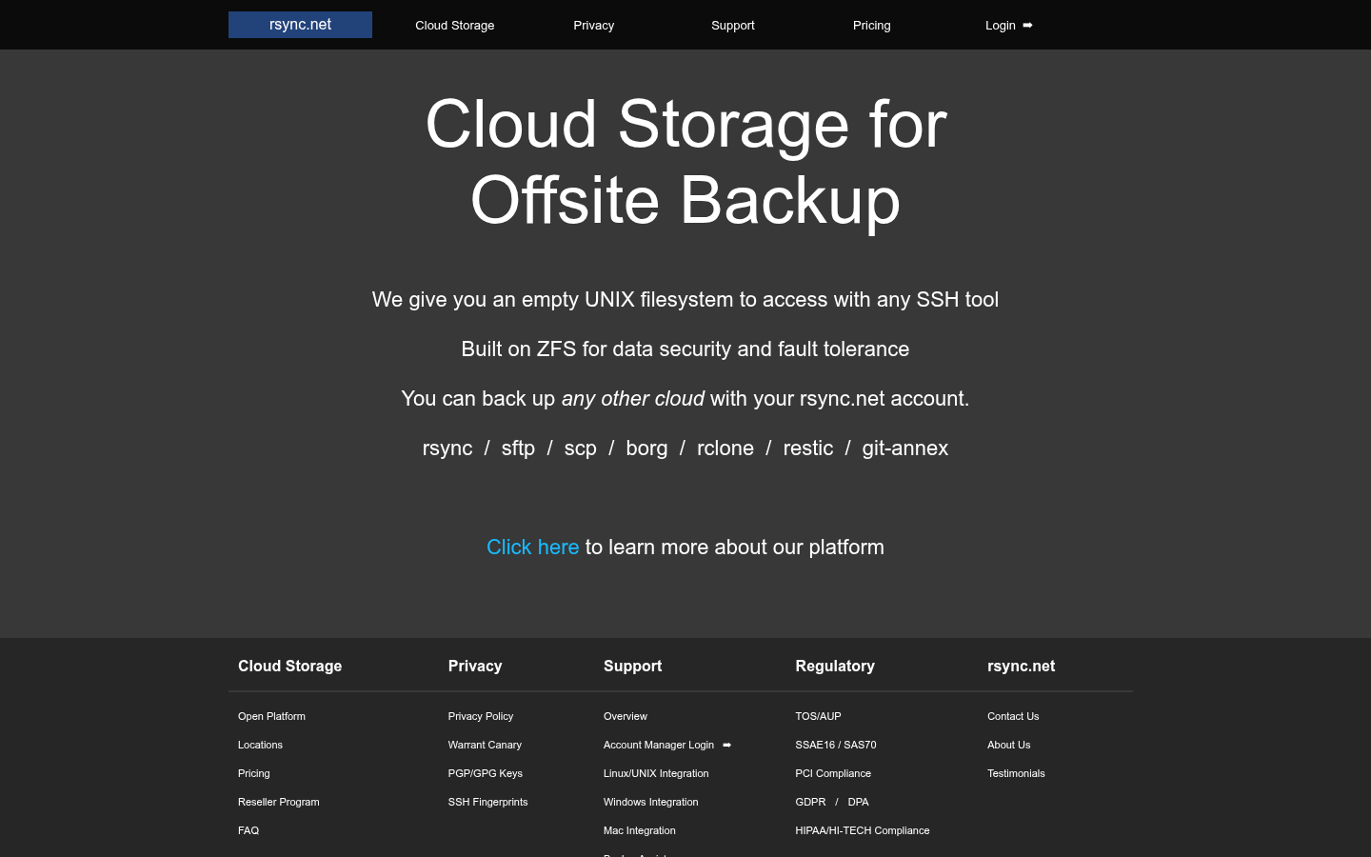View the Warrant Canary page link

point(485,745)
